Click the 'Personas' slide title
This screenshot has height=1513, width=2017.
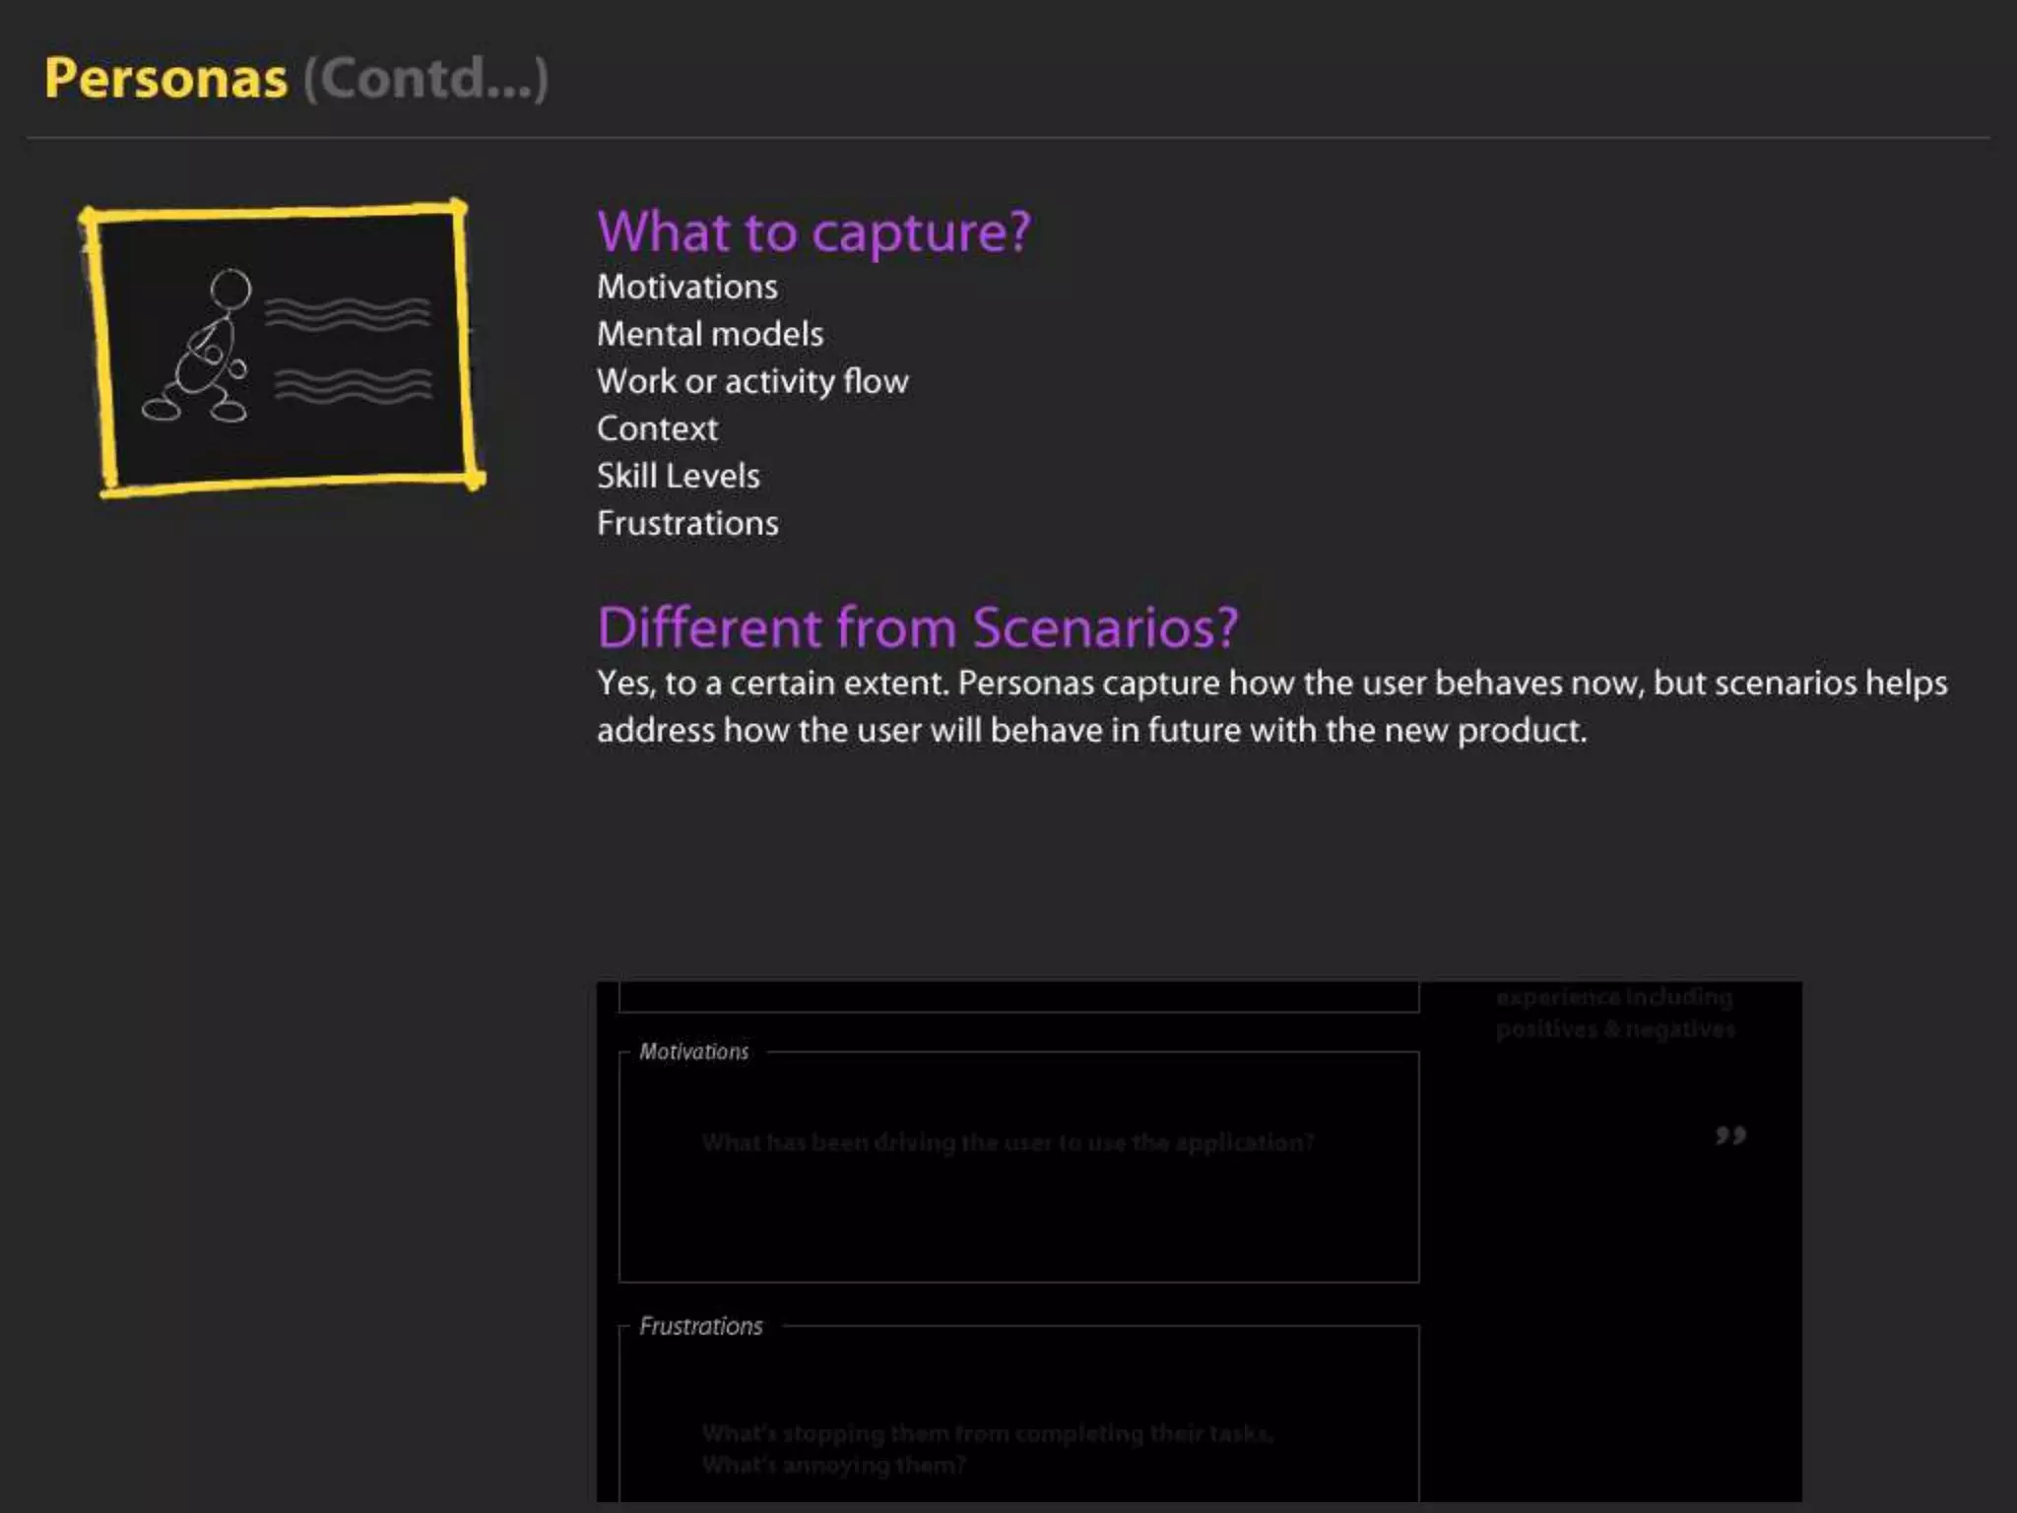(165, 78)
